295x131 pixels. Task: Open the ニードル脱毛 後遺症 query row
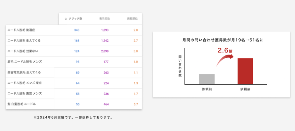click(21, 30)
